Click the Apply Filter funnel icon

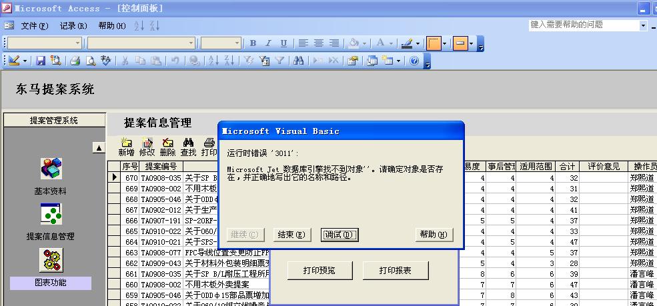click(x=279, y=61)
